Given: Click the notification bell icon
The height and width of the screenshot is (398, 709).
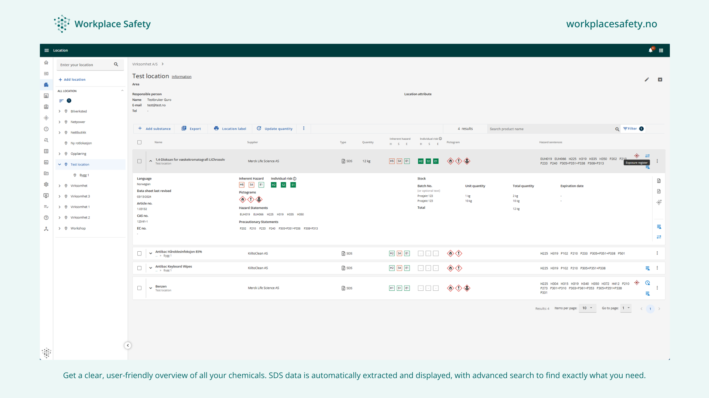Looking at the screenshot, I should (650, 50).
